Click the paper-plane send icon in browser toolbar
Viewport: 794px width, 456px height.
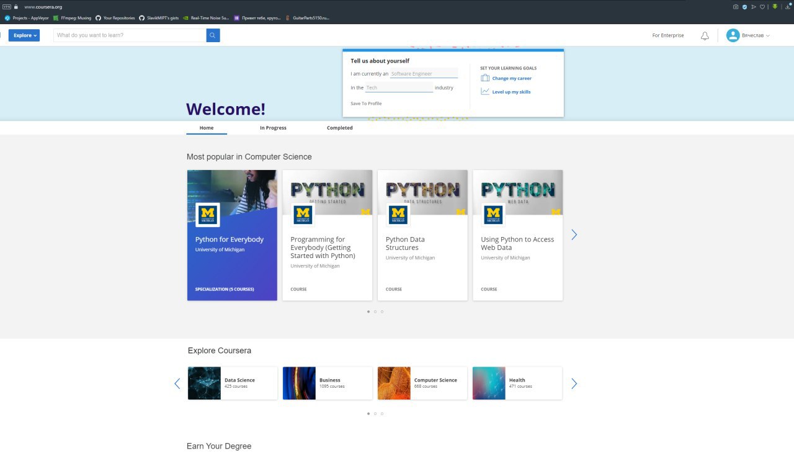(754, 7)
